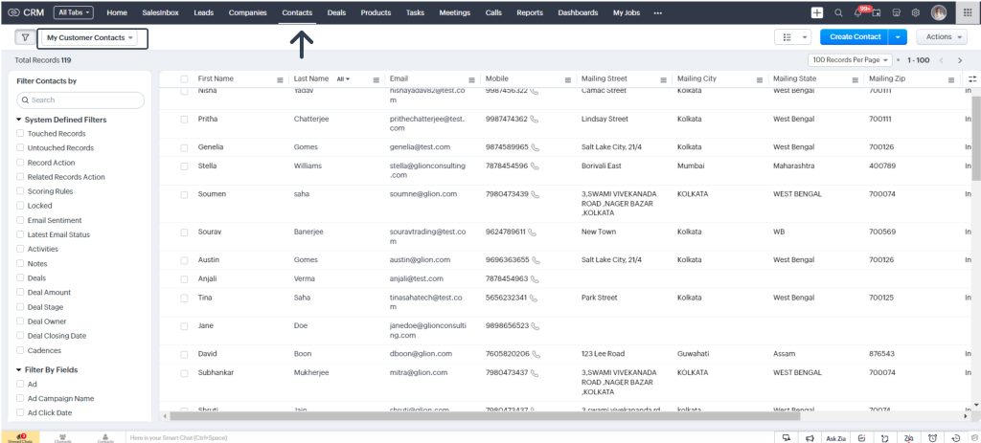Screen dimensions: 981x443
Task: Open the Dashboards tab
Action: pyautogui.click(x=578, y=12)
